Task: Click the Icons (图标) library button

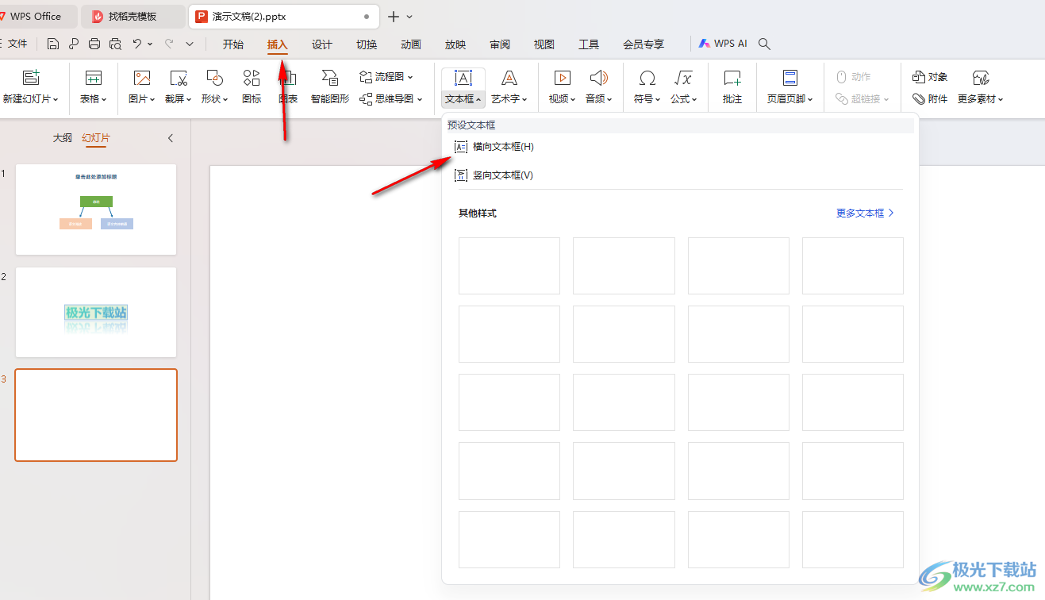Action: pos(252,87)
